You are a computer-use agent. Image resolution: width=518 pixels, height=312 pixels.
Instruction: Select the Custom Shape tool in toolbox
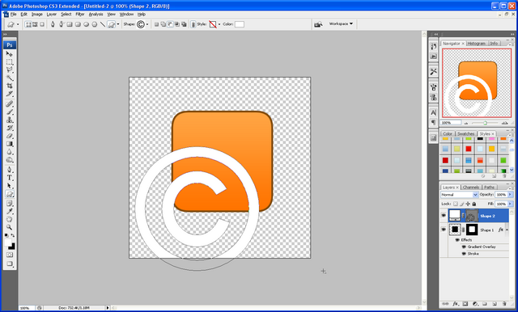click(x=10, y=194)
